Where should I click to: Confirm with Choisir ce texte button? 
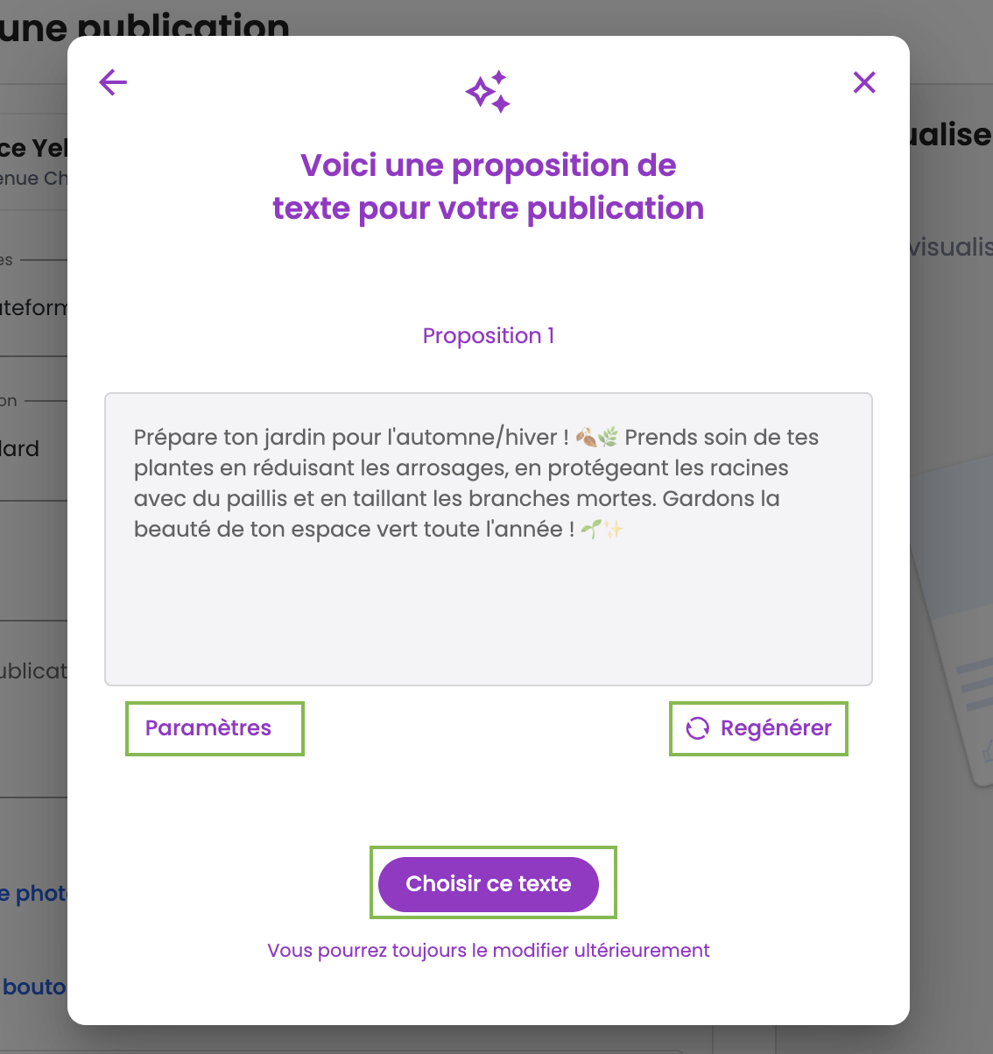pos(489,884)
